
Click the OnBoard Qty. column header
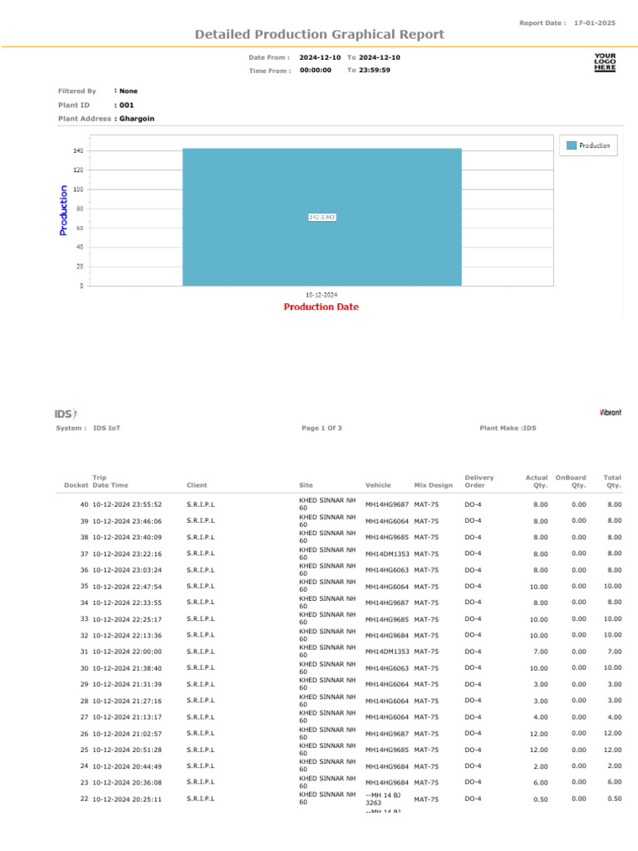571,481
